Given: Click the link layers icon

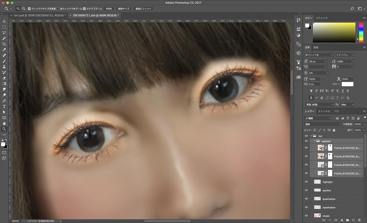Looking at the screenshot, I should (324, 220).
